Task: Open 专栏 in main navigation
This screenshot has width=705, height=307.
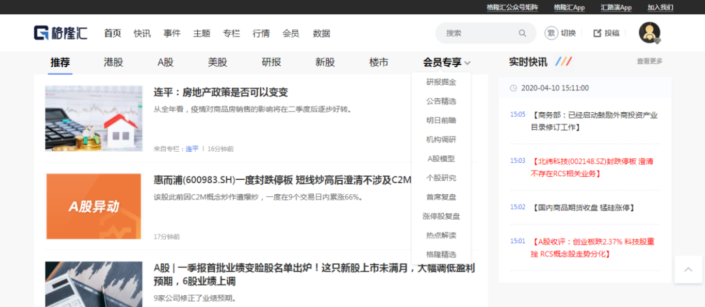Action: (232, 33)
